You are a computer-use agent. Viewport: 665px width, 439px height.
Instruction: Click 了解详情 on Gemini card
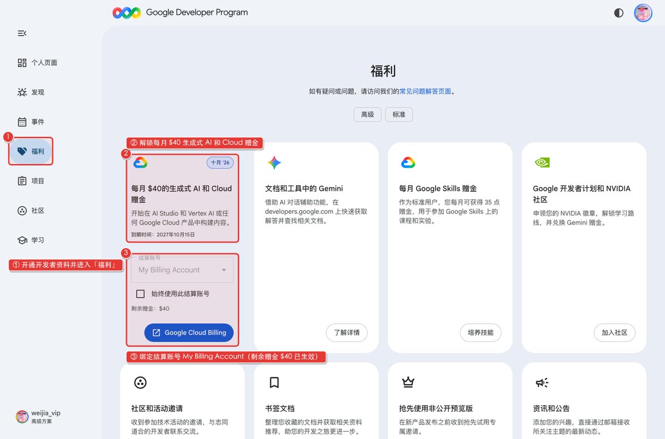click(346, 333)
